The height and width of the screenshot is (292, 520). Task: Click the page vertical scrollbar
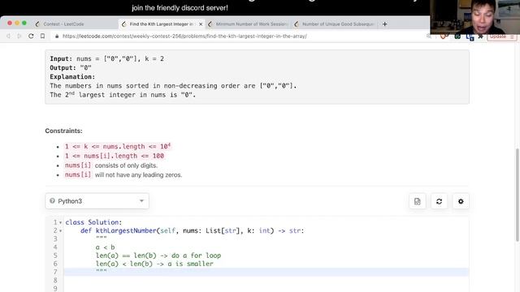coord(517,195)
